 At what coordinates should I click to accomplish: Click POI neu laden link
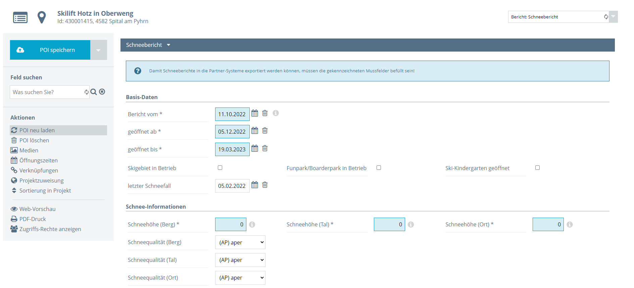tap(37, 130)
